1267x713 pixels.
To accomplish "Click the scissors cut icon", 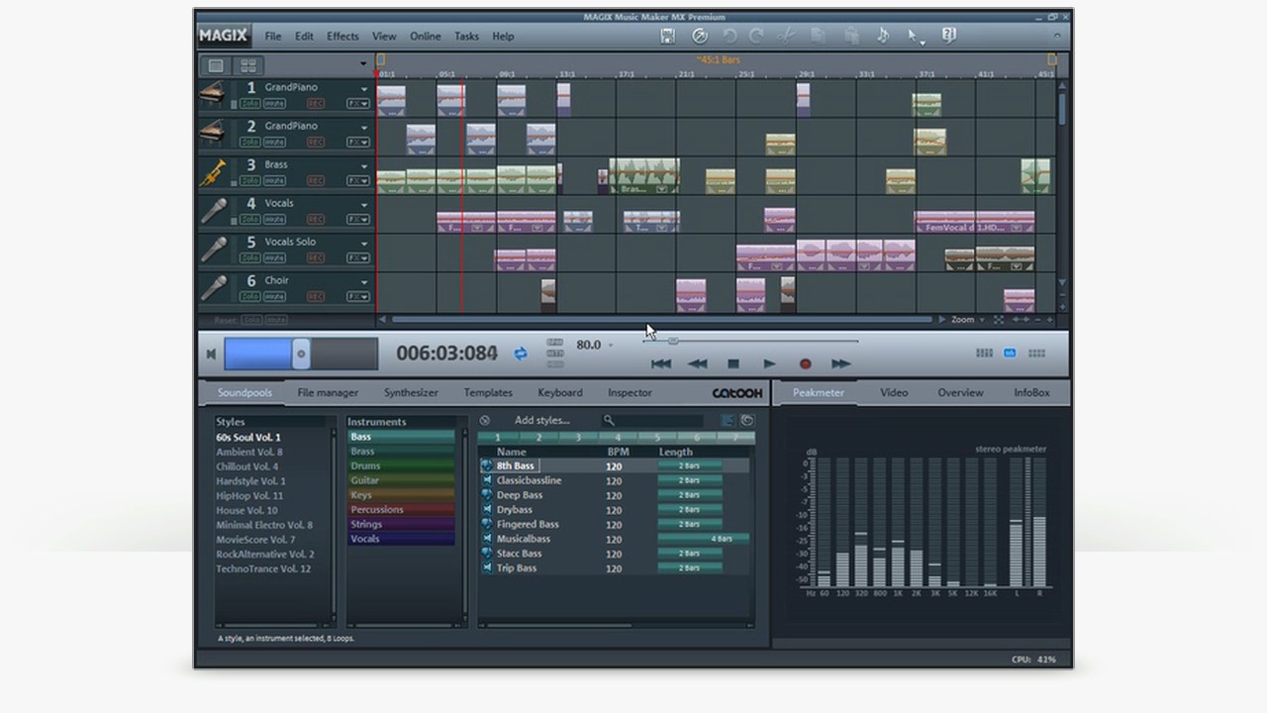I will pos(786,36).
